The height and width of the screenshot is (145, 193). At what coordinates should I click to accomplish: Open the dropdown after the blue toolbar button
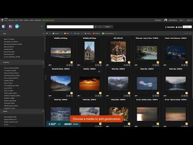coord(82,33)
